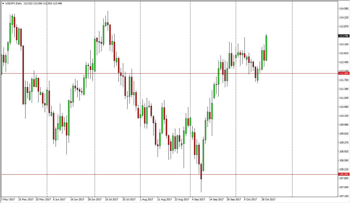Click the dashed gridline near 28 Jun 2017

tap(94, 108)
